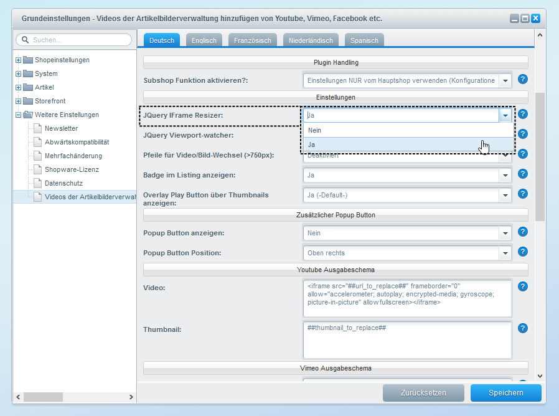559x416 pixels.
Task: Switch to the Niederländisch tab
Action: [311, 40]
